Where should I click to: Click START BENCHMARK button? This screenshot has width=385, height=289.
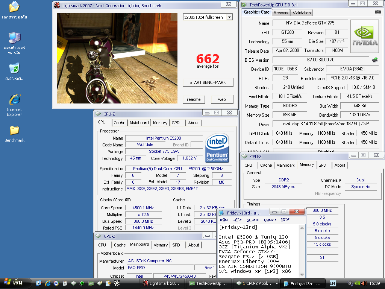coord(208,82)
